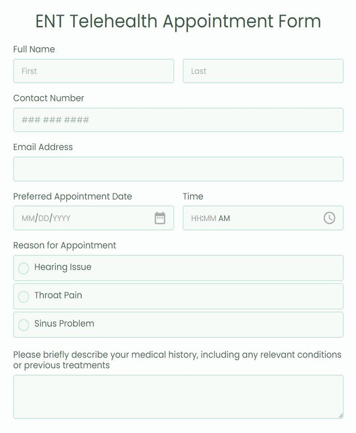Click the ENT Telehealth Appointment Form title
This screenshot has height=433, width=356.
click(x=178, y=21)
